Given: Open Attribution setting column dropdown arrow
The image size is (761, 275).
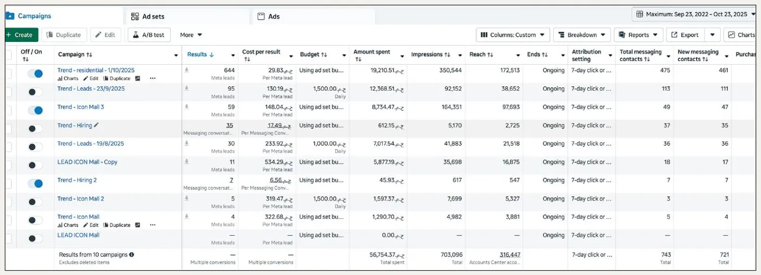Looking at the screenshot, I should 610,55.
